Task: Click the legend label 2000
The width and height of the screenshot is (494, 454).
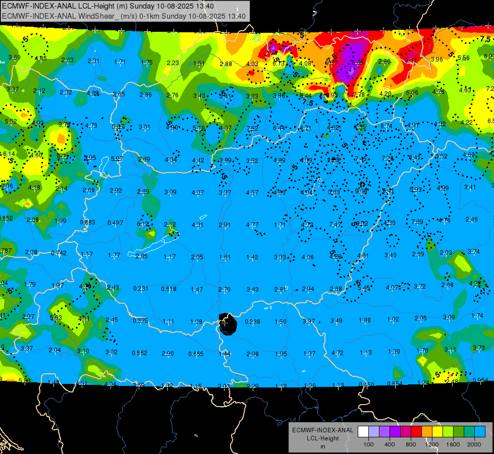Action: pyautogui.click(x=474, y=444)
